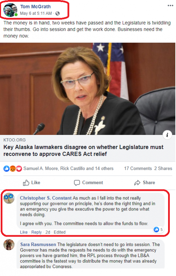176x276 pixels.
Task: Open Sara Rasmussen's profile link
Action: (x=38, y=245)
